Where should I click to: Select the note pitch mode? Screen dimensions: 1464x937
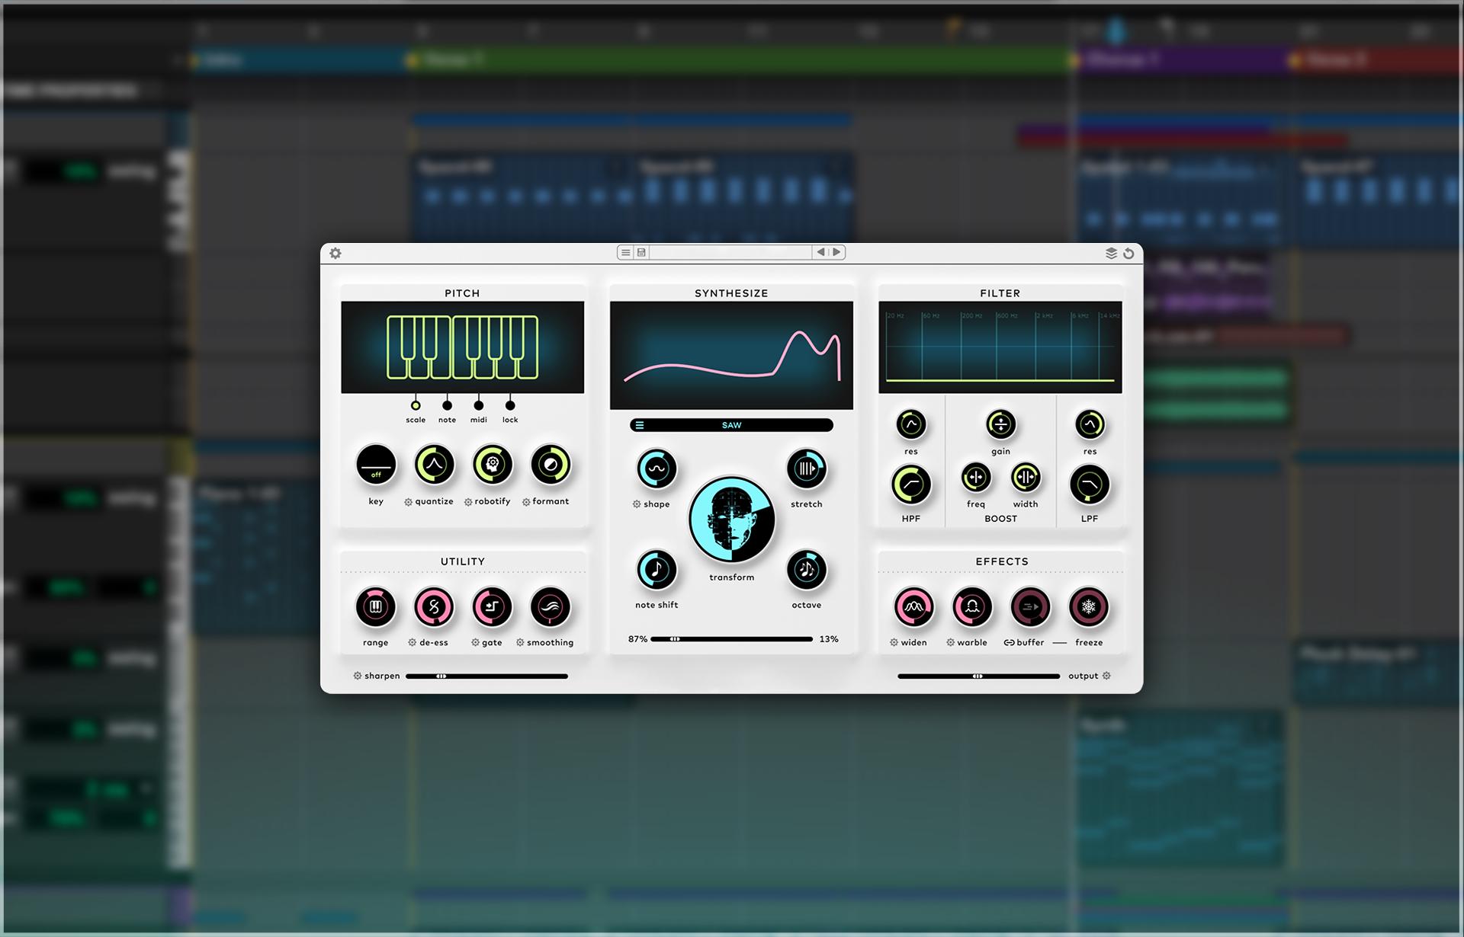click(447, 405)
